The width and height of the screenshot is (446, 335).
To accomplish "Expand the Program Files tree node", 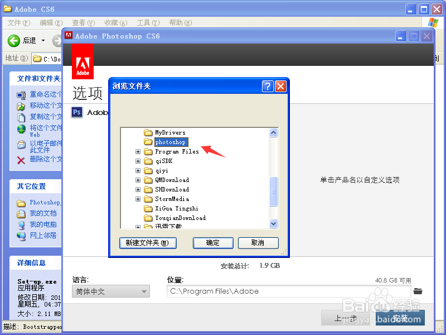I will (138, 151).
